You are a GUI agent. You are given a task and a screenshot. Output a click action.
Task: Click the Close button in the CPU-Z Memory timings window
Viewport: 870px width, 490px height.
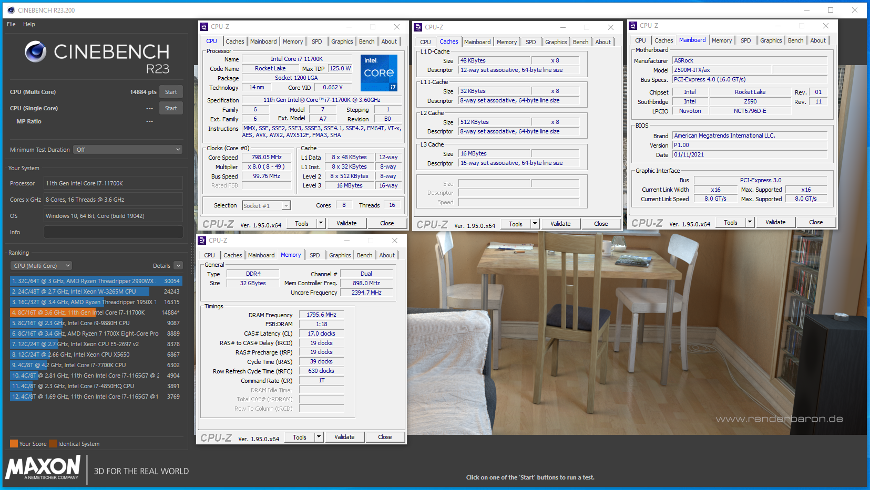tap(385, 437)
